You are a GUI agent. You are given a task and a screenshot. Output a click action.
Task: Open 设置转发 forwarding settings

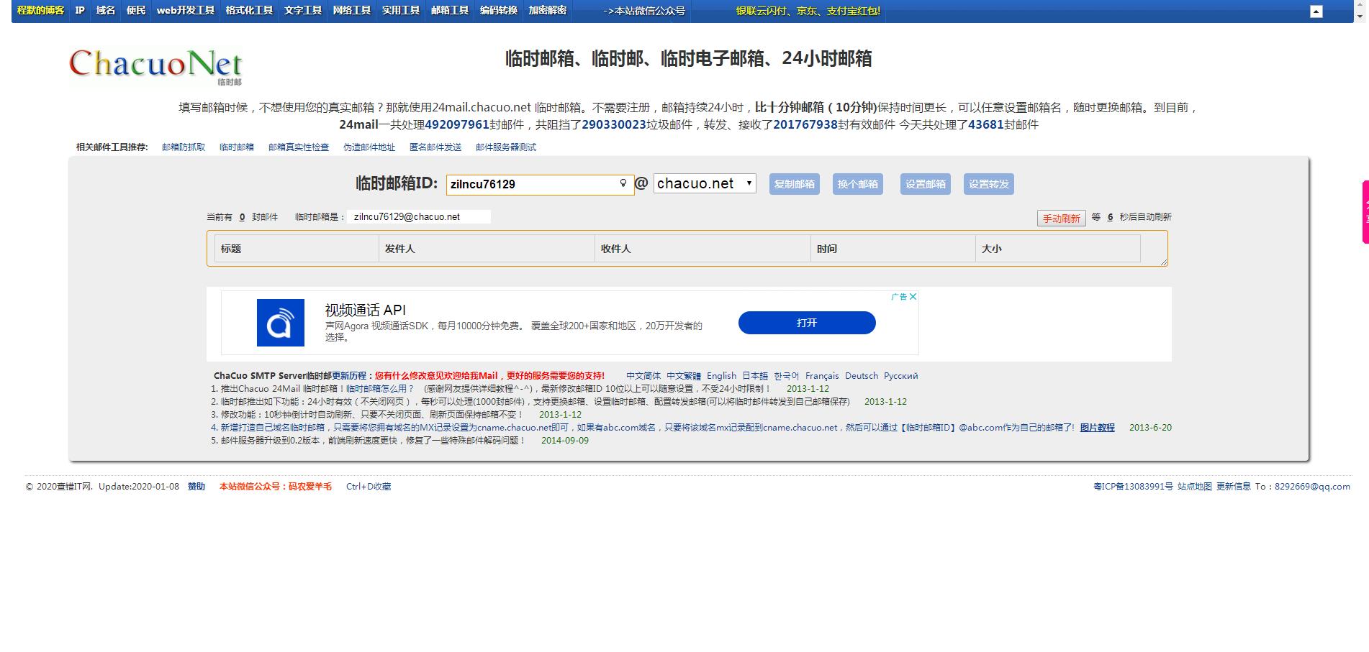[988, 184]
